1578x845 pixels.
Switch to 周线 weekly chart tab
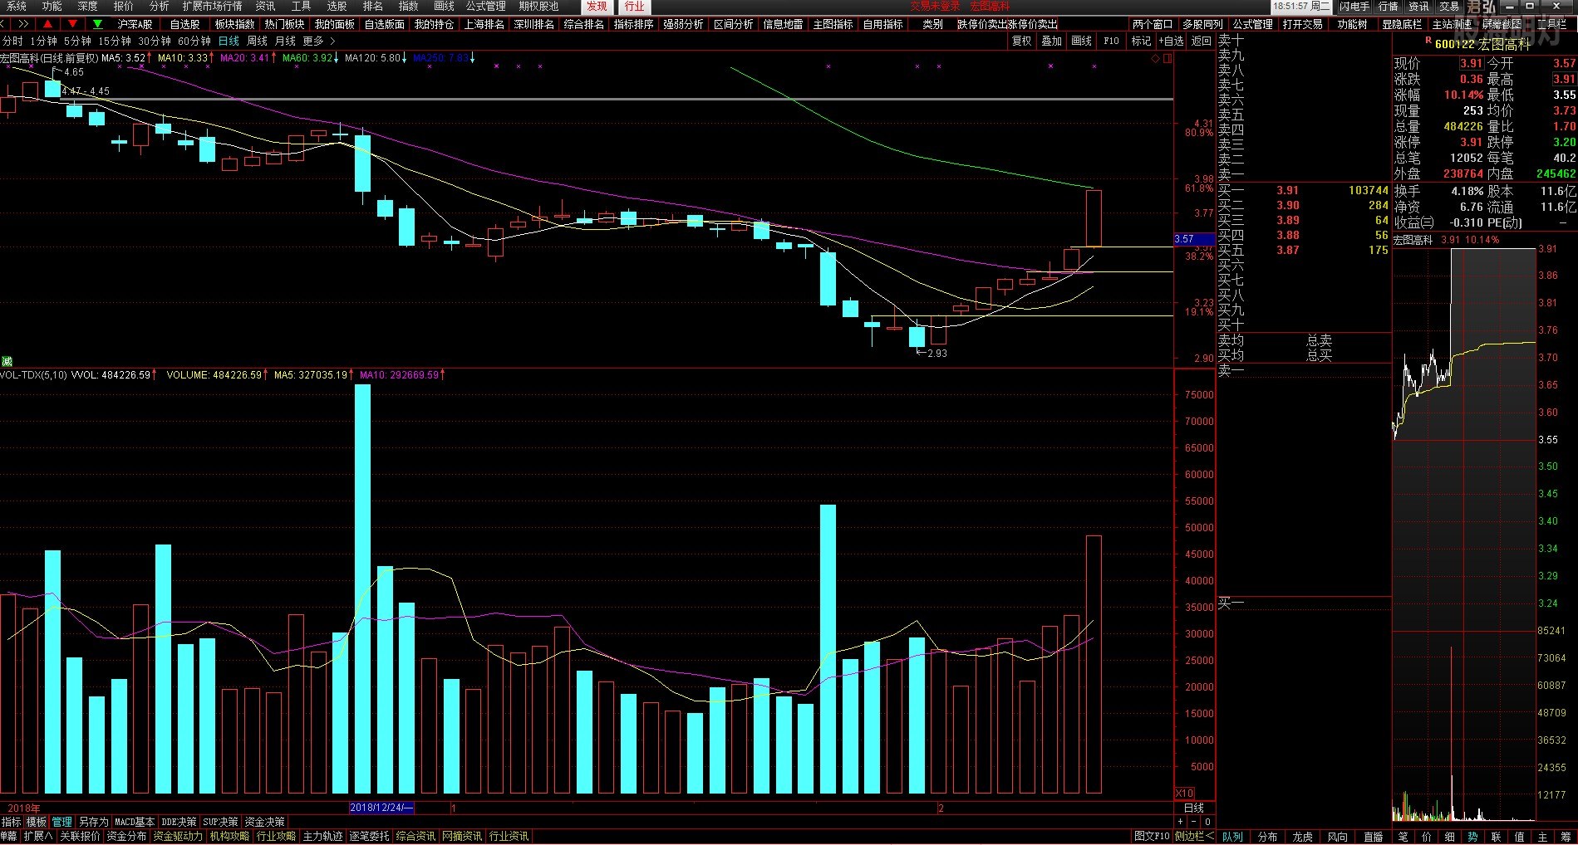coord(257,41)
